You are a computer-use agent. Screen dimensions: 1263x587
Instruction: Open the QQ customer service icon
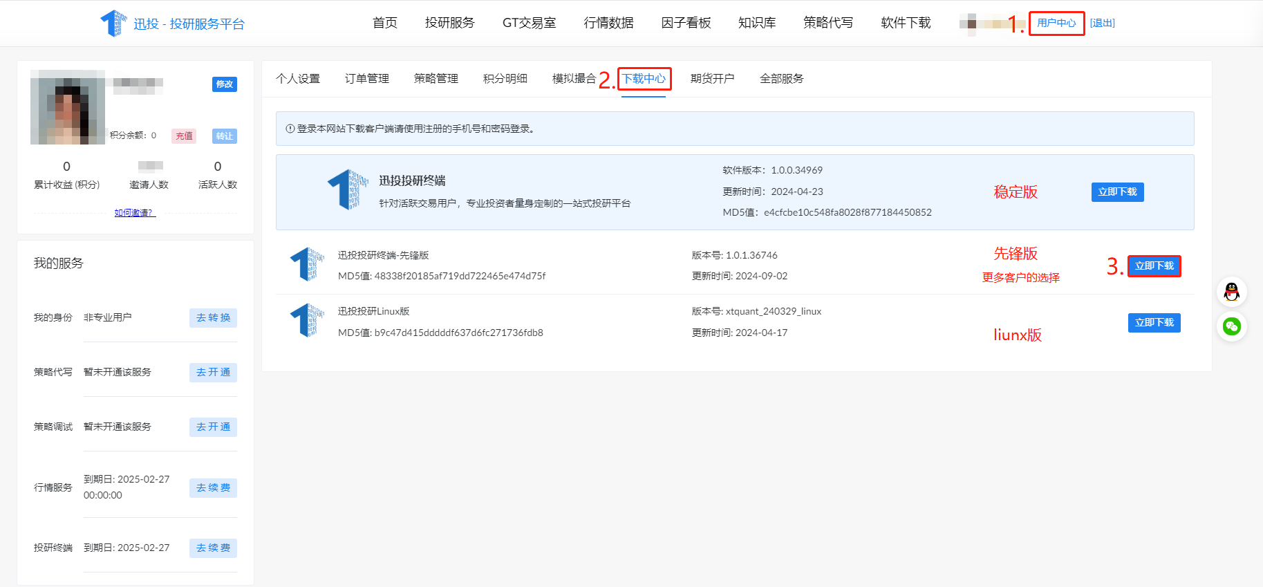point(1232,292)
